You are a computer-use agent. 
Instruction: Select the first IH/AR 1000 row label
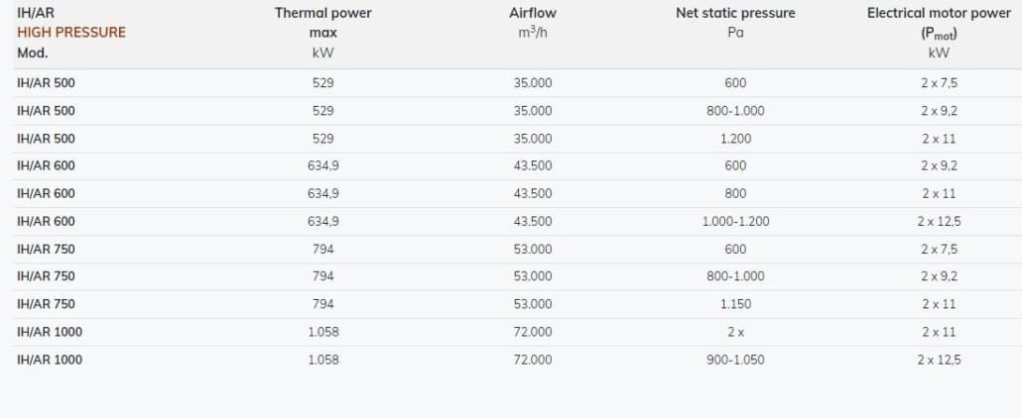pyautogui.click(x=50, y=332)
